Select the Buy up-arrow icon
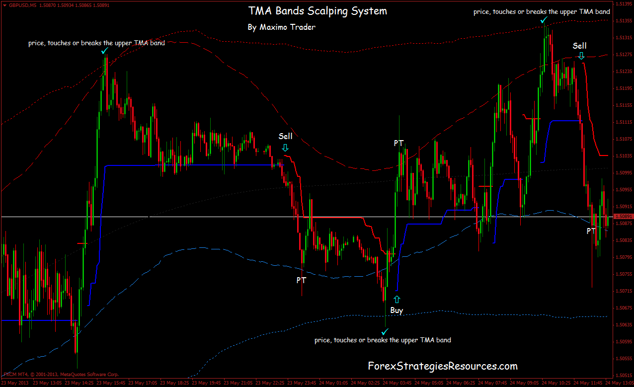634x387 pixels. (396, 300)
